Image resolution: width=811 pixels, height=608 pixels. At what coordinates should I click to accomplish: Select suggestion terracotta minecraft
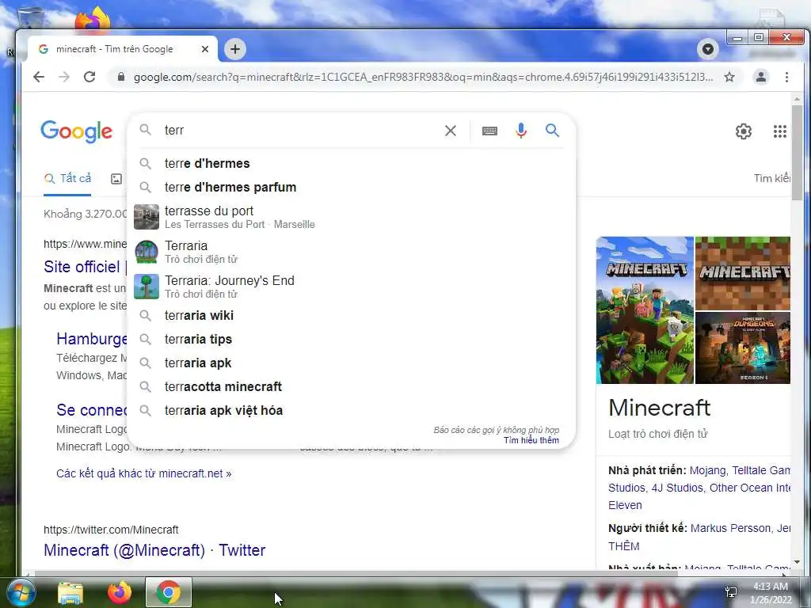(351, 386)
